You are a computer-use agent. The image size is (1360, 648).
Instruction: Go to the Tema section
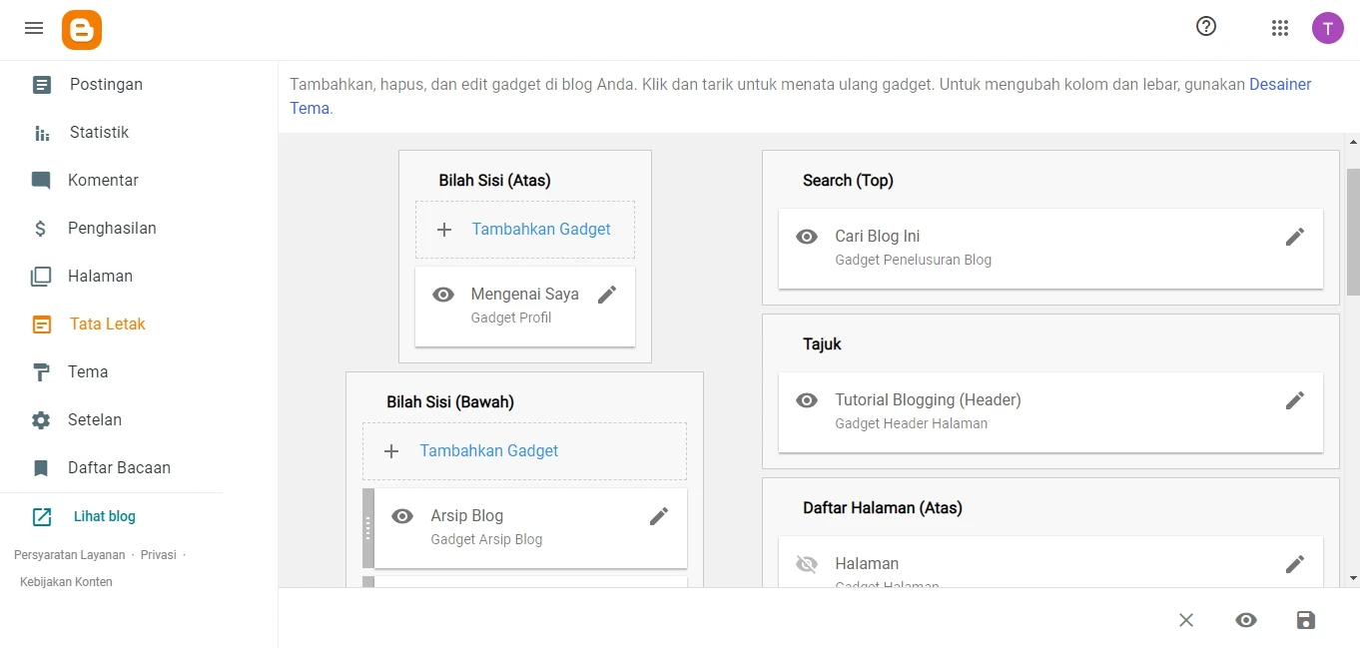(88, 372)
